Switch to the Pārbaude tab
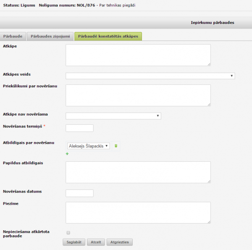Viewport: 252px width, 250px height. click(14, 36)
